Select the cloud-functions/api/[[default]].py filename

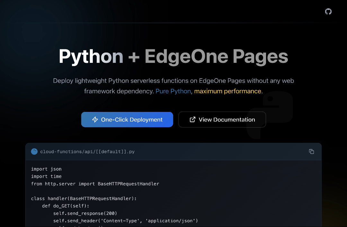(87, 152)
